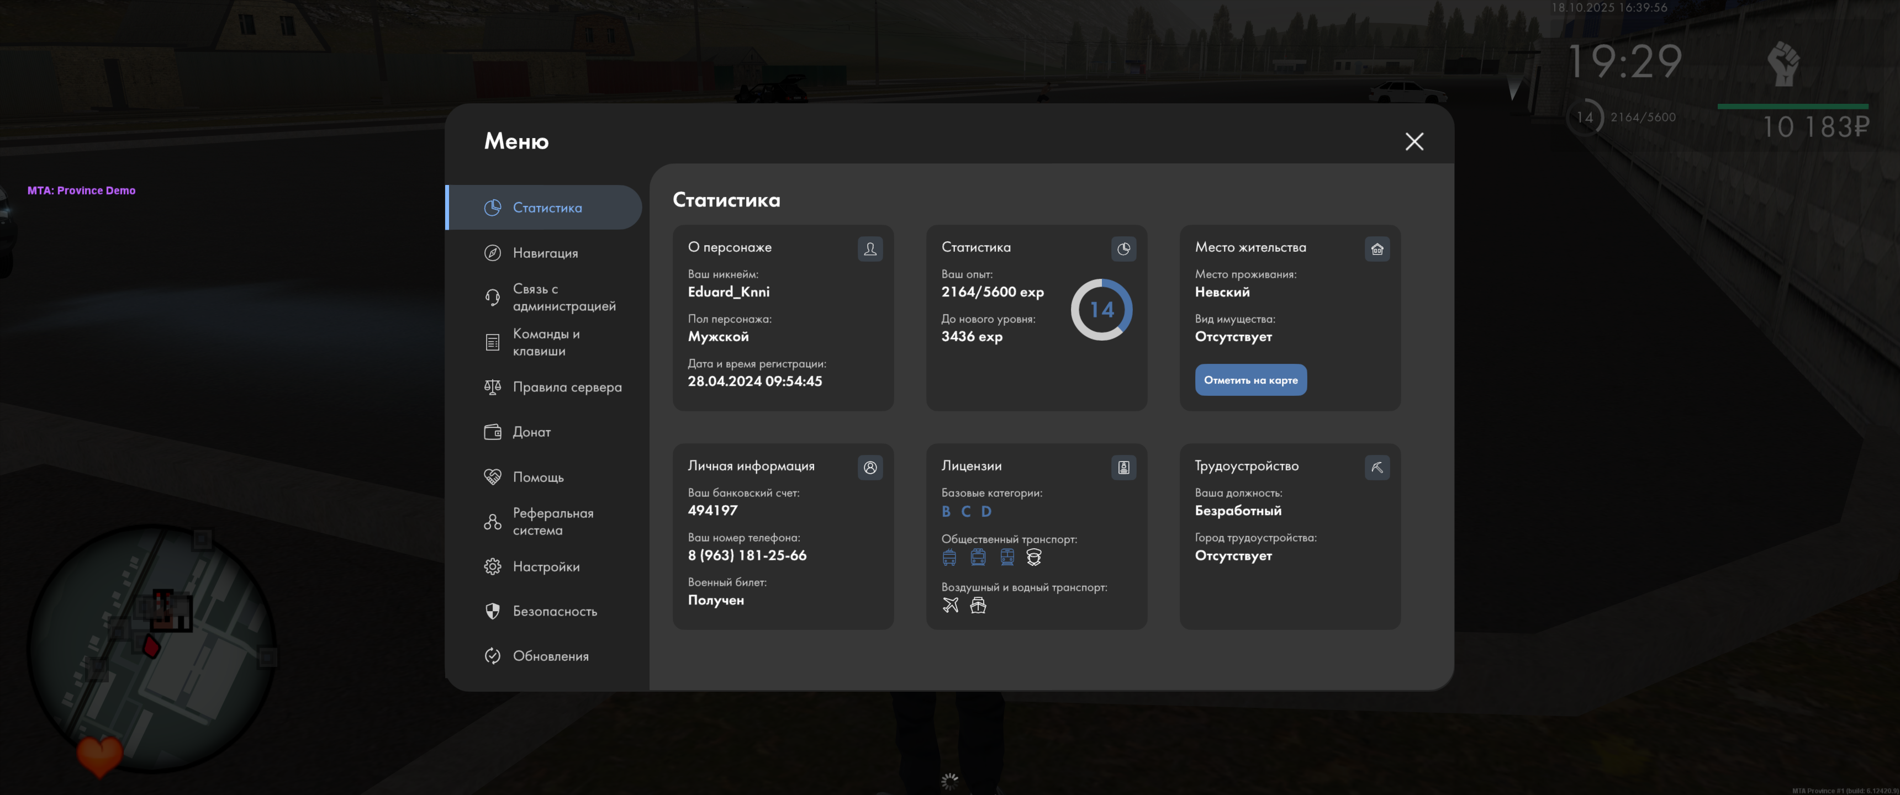1900x795 pixels.
Task: Click the first bus transport license icon
Action: pyautogui.click(x=948, y=558)
